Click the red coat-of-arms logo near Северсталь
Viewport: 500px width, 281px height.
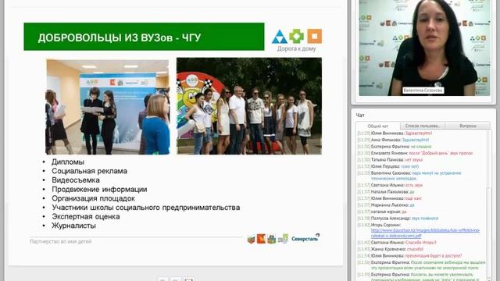pos(261,239)
